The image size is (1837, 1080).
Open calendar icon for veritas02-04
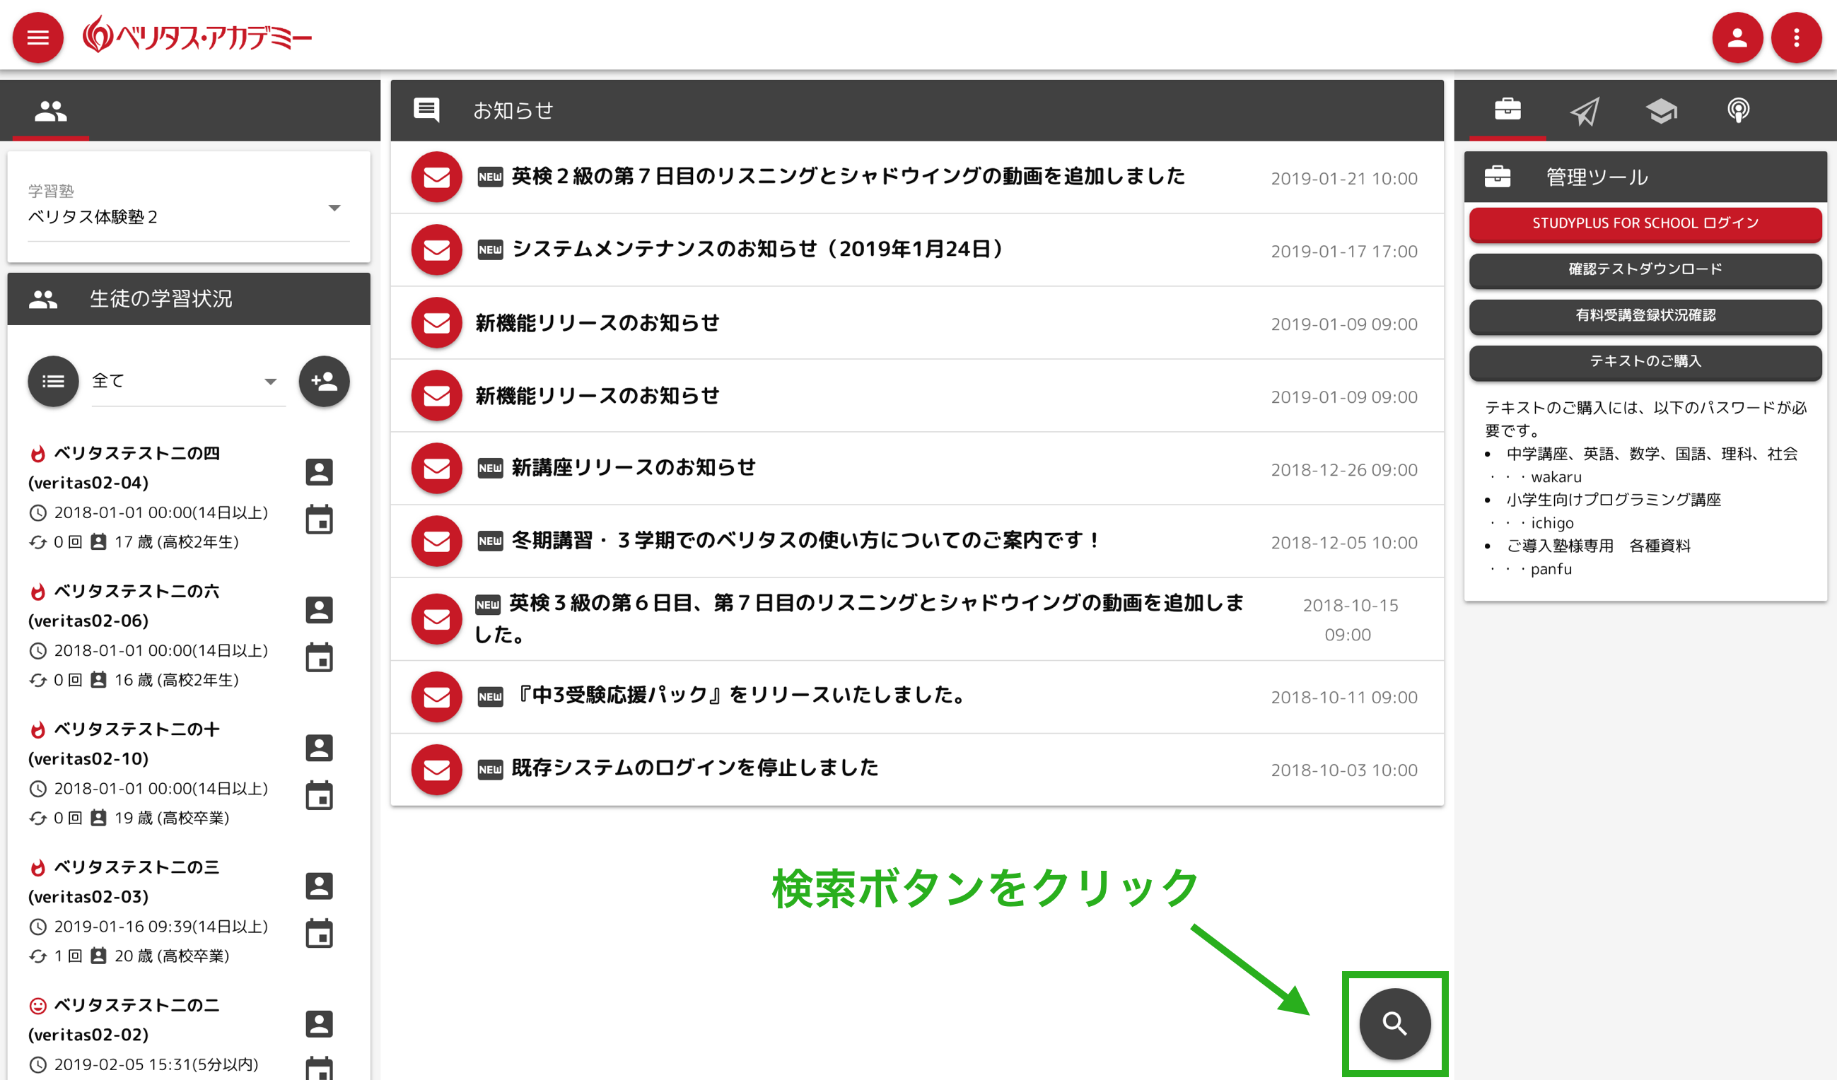319,520
